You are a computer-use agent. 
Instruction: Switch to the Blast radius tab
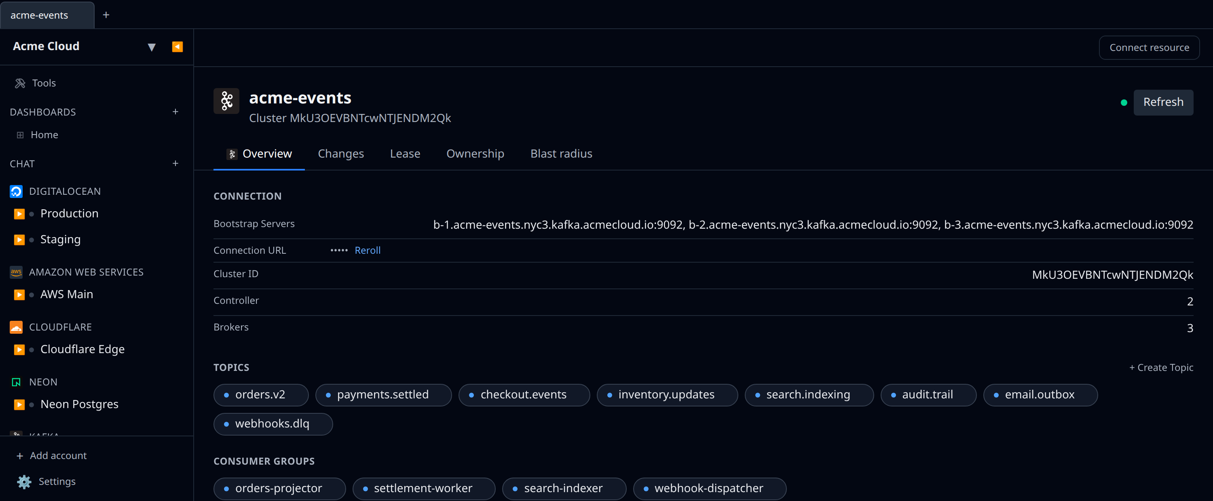pos(561,154)
